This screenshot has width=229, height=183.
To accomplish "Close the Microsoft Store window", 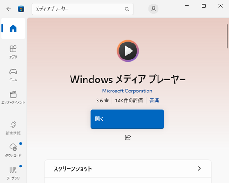I will coord(220,6).
